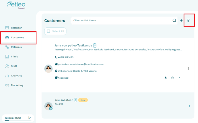The image size is (198, 123).
Task: Click app badge icon next to sisi sasatest
Action: click(75, 100)
